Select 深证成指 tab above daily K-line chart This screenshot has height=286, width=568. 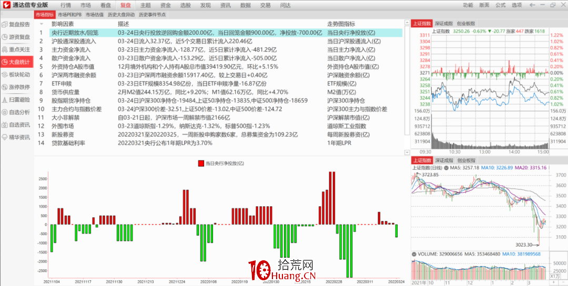[x=444, y=160]
